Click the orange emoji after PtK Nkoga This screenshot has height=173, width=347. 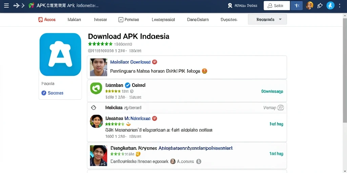pyautogui.click(x=205, y=71)
